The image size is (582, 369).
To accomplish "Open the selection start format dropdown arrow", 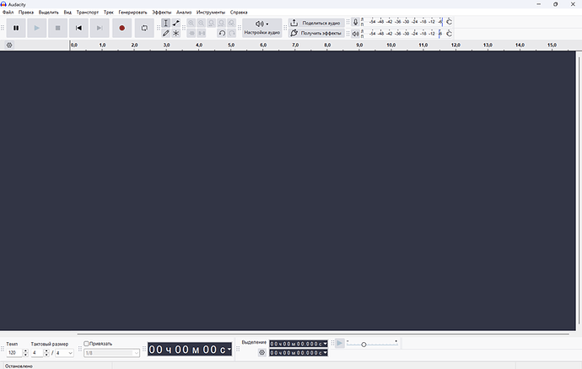I will click(x=325, y=344).
